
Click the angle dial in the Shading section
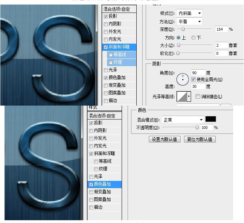(183, 79)
